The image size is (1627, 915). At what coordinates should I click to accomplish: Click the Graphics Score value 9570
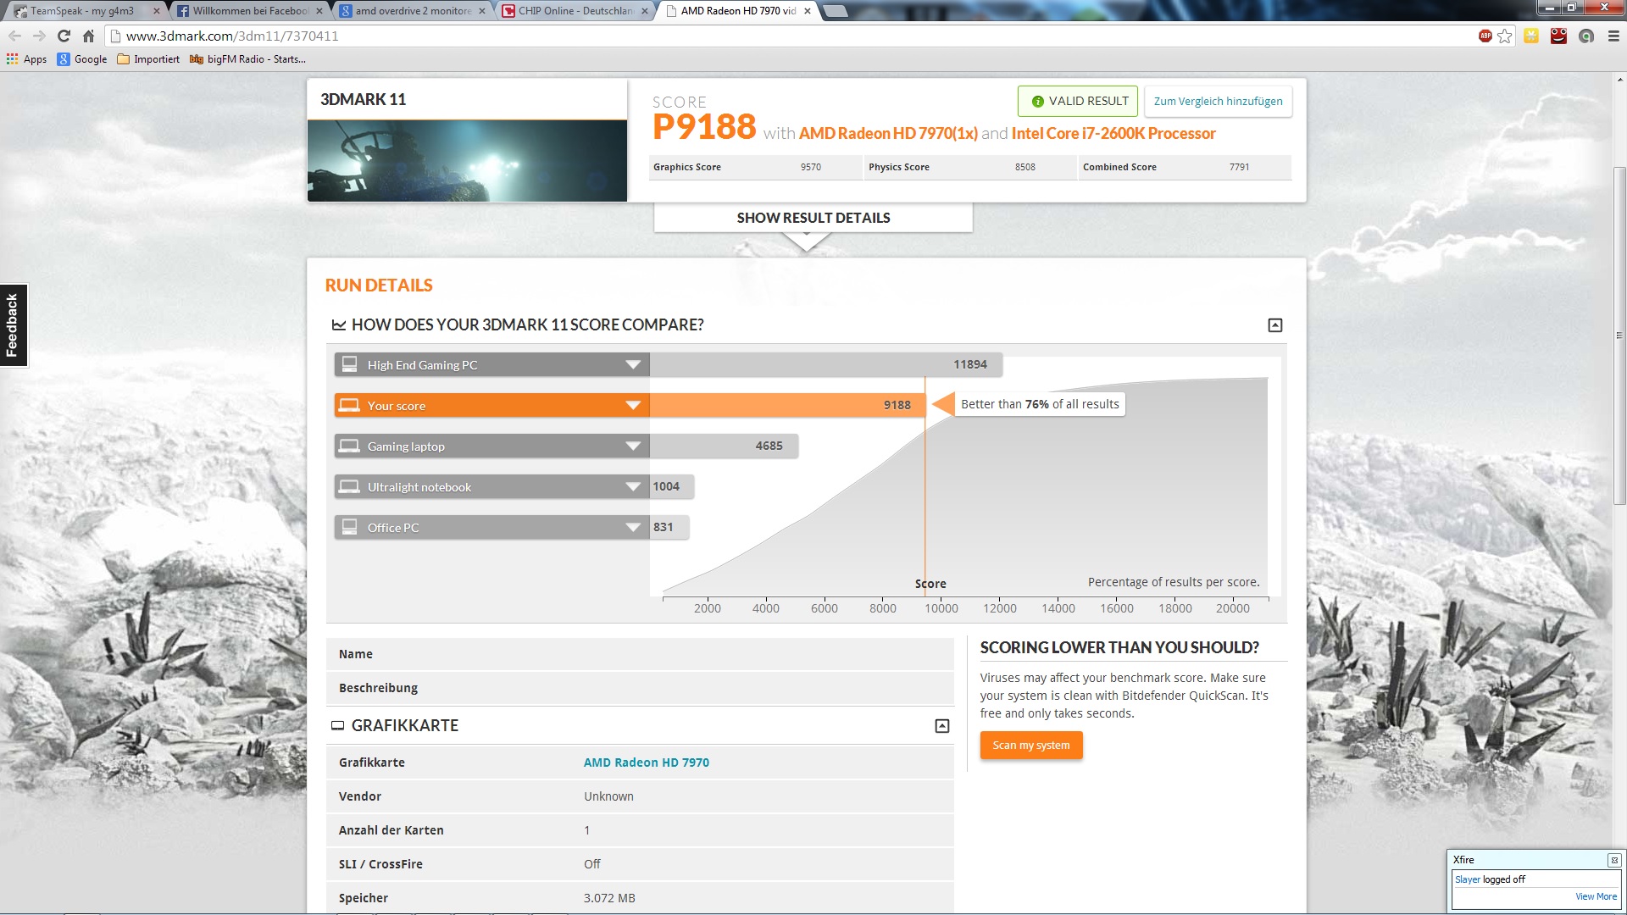click(811, 167)
